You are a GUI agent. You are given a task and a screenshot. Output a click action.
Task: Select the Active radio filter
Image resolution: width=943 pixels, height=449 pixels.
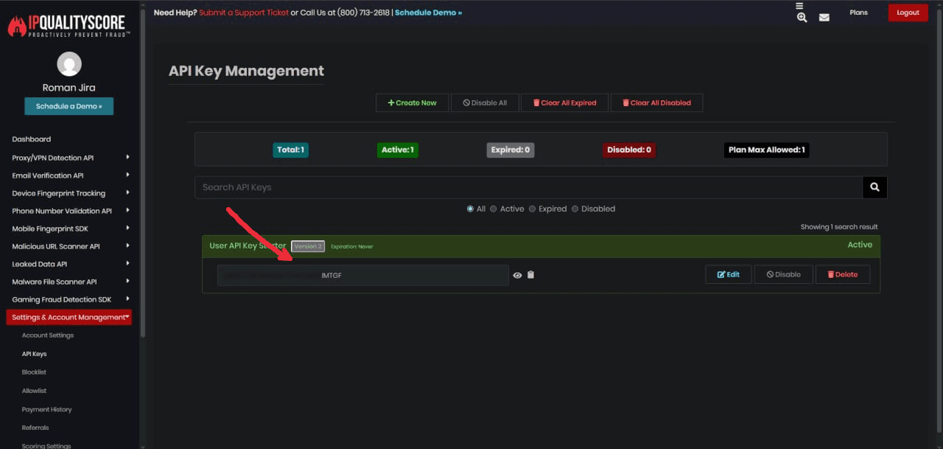[x=494, y=209]
